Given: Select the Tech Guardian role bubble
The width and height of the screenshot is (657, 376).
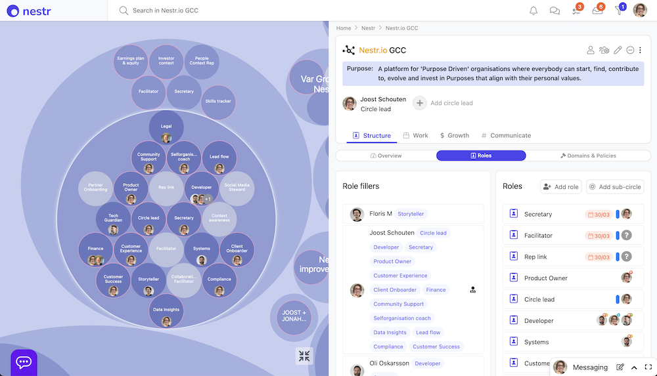Looking at the screenshot, I should coord(113,219).
